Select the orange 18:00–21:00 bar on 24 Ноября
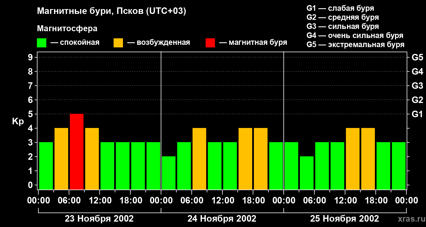Viewport: 426px width, 227px height. (x=261, y=159)
